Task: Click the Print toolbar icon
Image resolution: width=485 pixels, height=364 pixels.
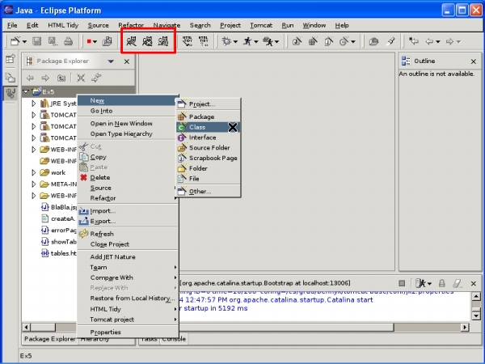Action: [x=69, y=41]
